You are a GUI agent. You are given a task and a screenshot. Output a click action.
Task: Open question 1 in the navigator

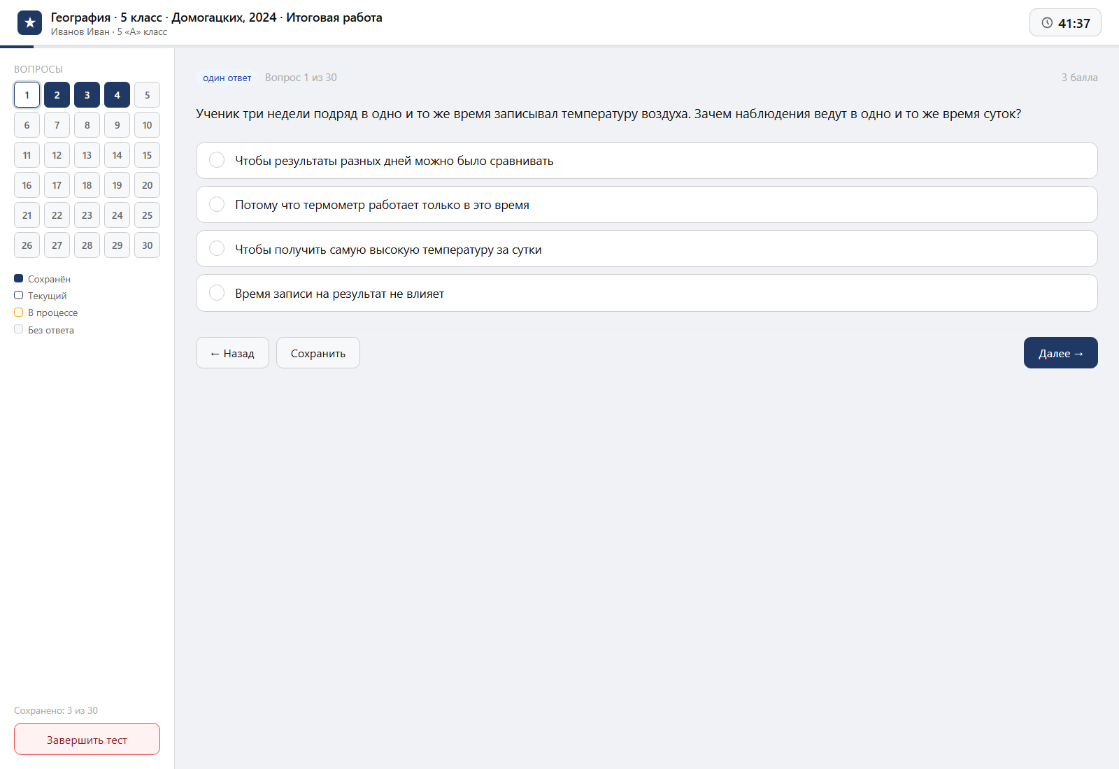[x=27, y=95]
